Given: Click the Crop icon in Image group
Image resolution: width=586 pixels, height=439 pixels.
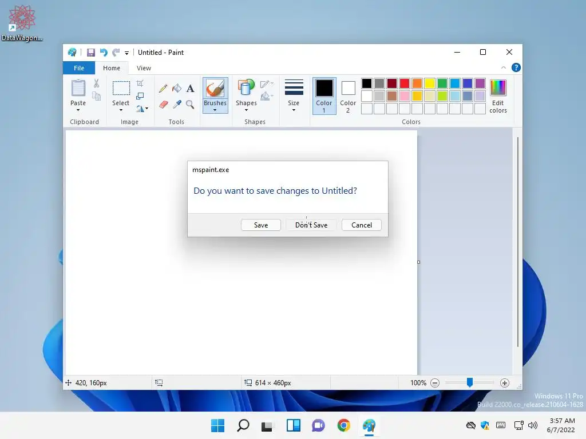Looking at the screenshot, I should point(140,83).
